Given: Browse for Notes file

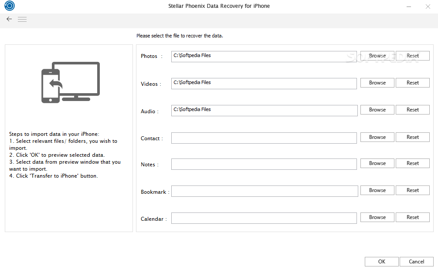Looking at the screenshot, I should tap(377, 163).
